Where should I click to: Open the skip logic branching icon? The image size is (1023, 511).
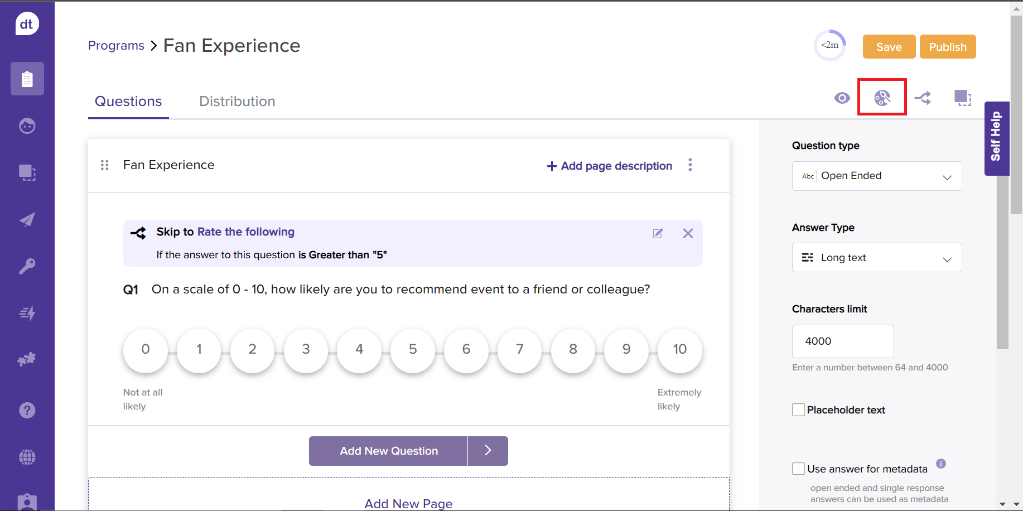tap(923, 98)
